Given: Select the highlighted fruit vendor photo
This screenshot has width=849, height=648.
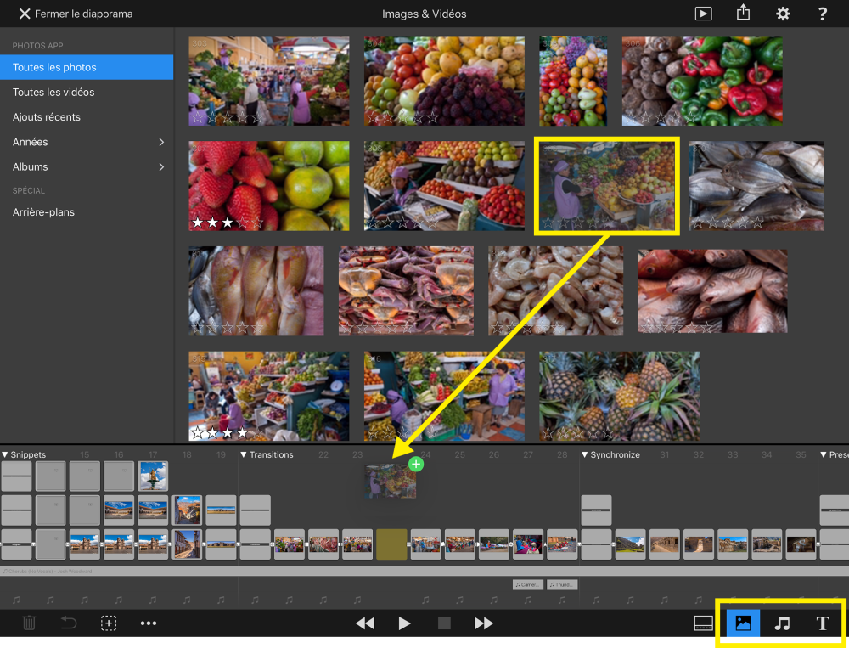Looking at the screenshot, I should [607, 186].
